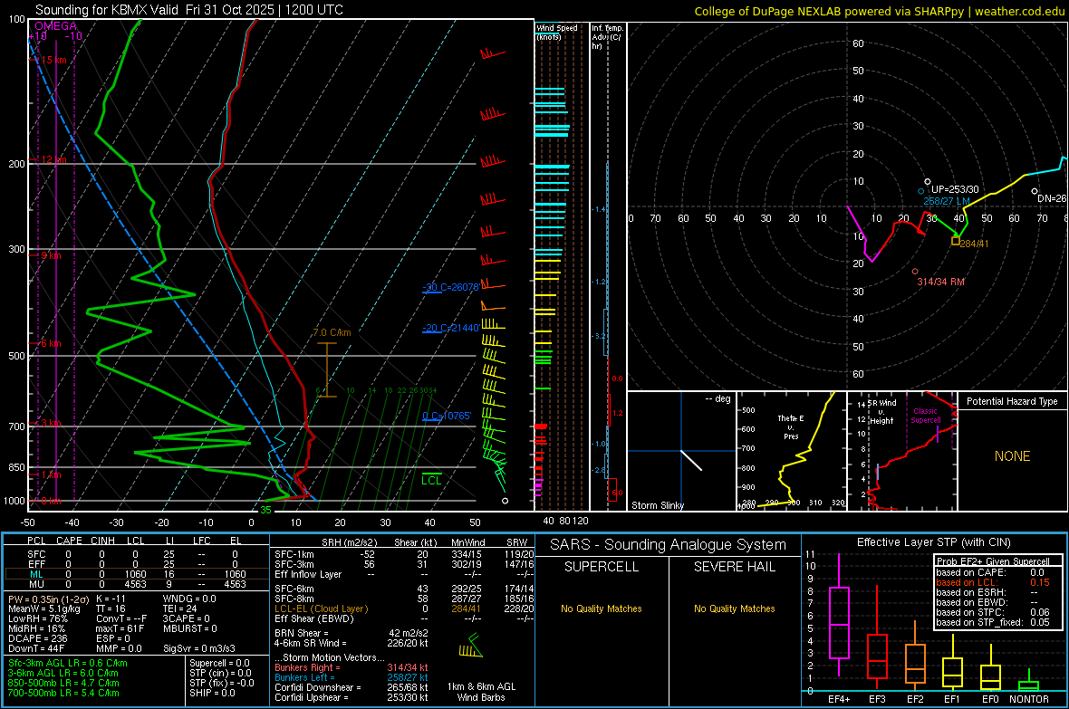
Task: Click the left-mover circle near 258/27 LM
Action: pos(921,192)
